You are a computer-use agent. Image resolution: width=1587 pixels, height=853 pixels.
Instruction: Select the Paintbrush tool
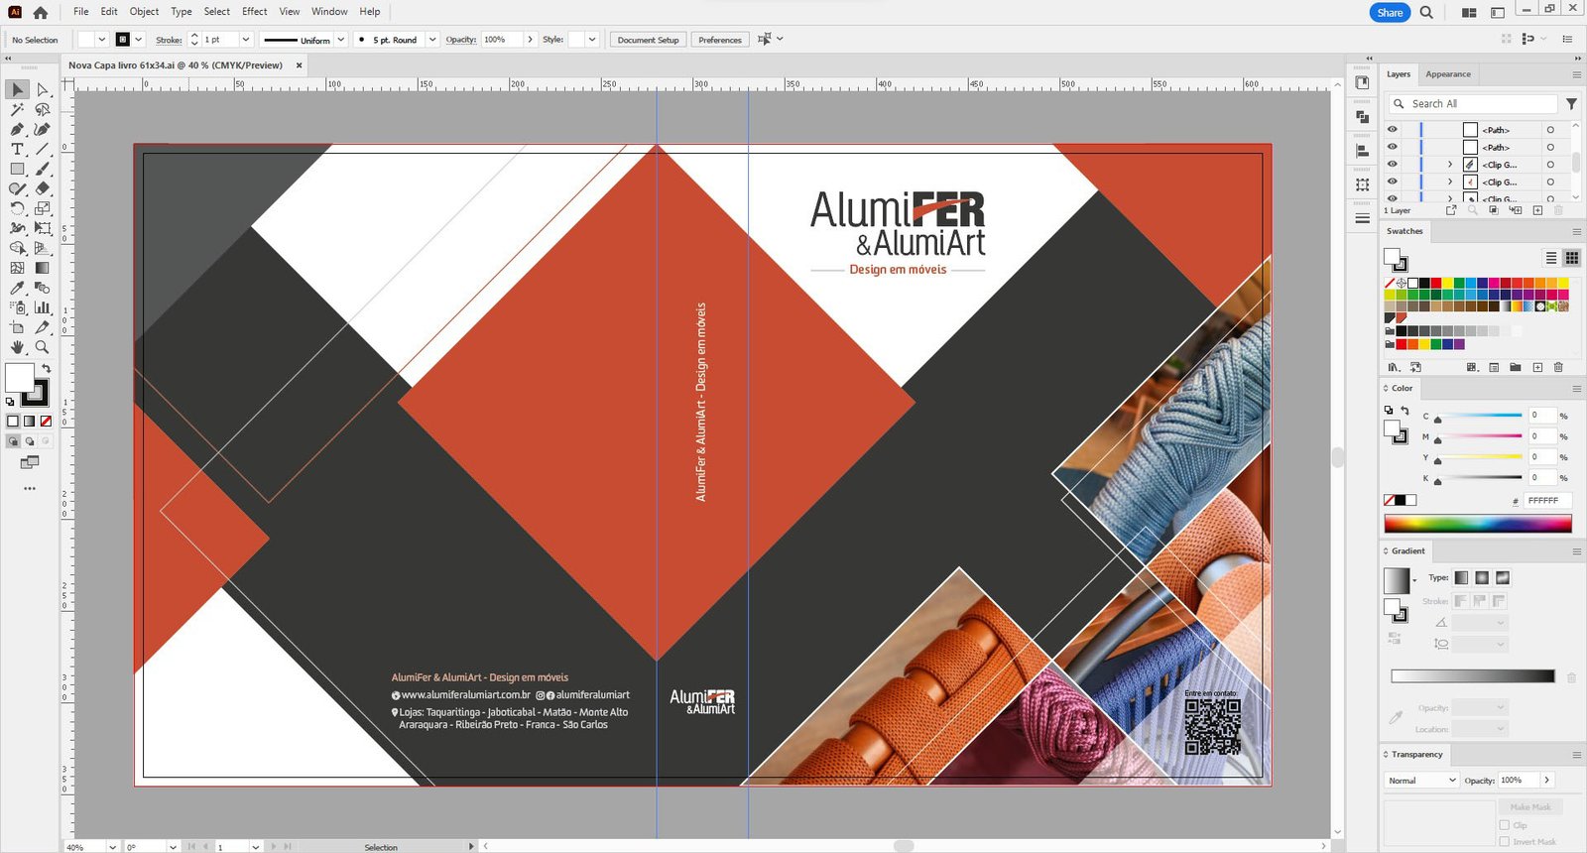click(43, 170)
